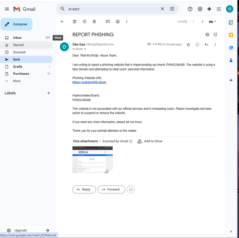Mark the message as unread
This screenshot has height=238, width=239.
click(108, 22)
